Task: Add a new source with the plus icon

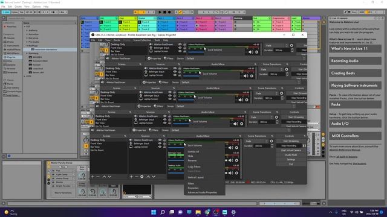Action: coord(131,177)
